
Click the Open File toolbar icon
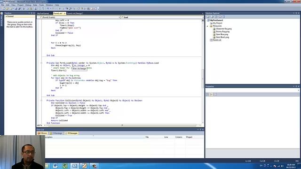coord(8,8)
